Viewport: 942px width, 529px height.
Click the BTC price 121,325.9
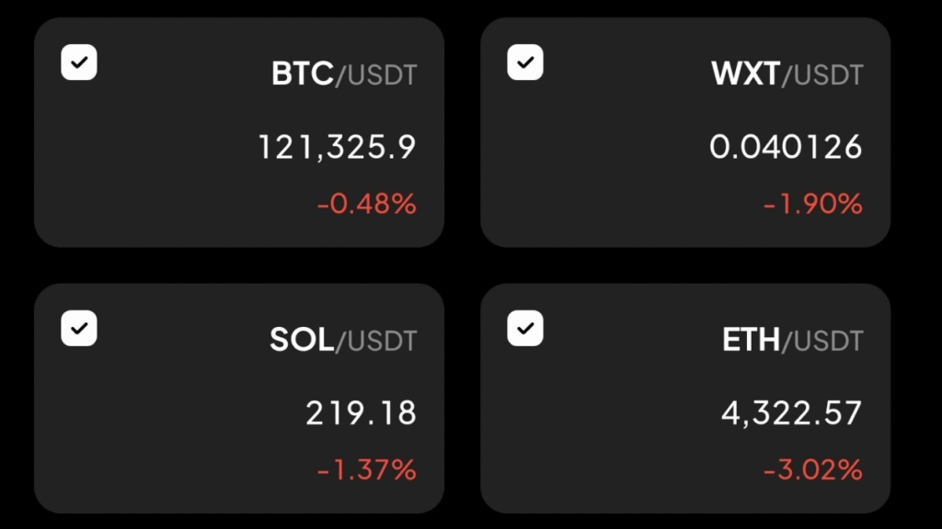click(x=337, y=147)
